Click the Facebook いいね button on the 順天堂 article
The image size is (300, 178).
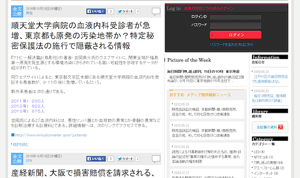click(96, 11)
